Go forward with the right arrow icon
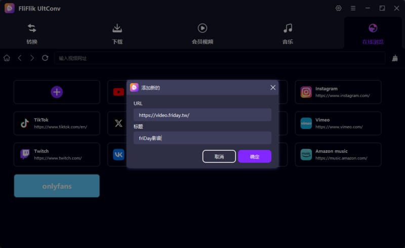Viewport: 405px width, 248px height. click(32, 58)
